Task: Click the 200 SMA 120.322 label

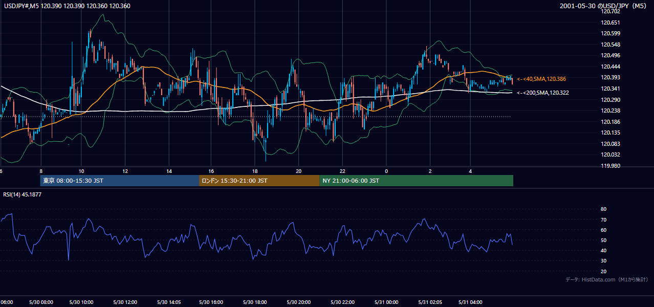Action: pos(543,93)
